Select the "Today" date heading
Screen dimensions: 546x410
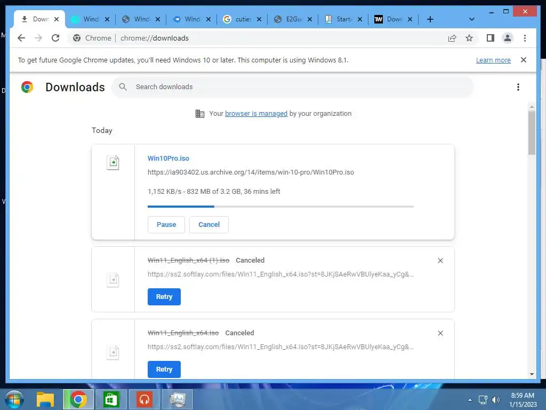[102, 130]
